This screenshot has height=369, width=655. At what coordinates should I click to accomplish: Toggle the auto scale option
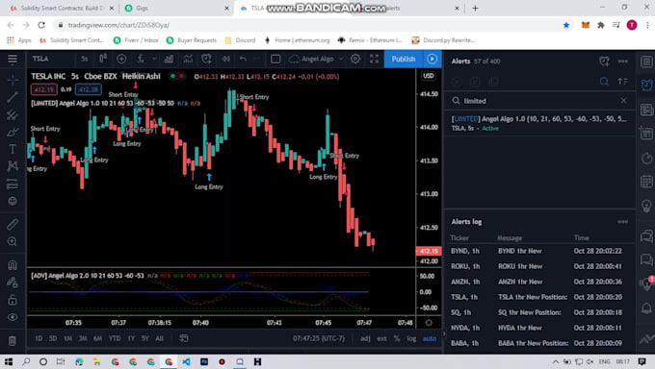(x=430, y=338)
